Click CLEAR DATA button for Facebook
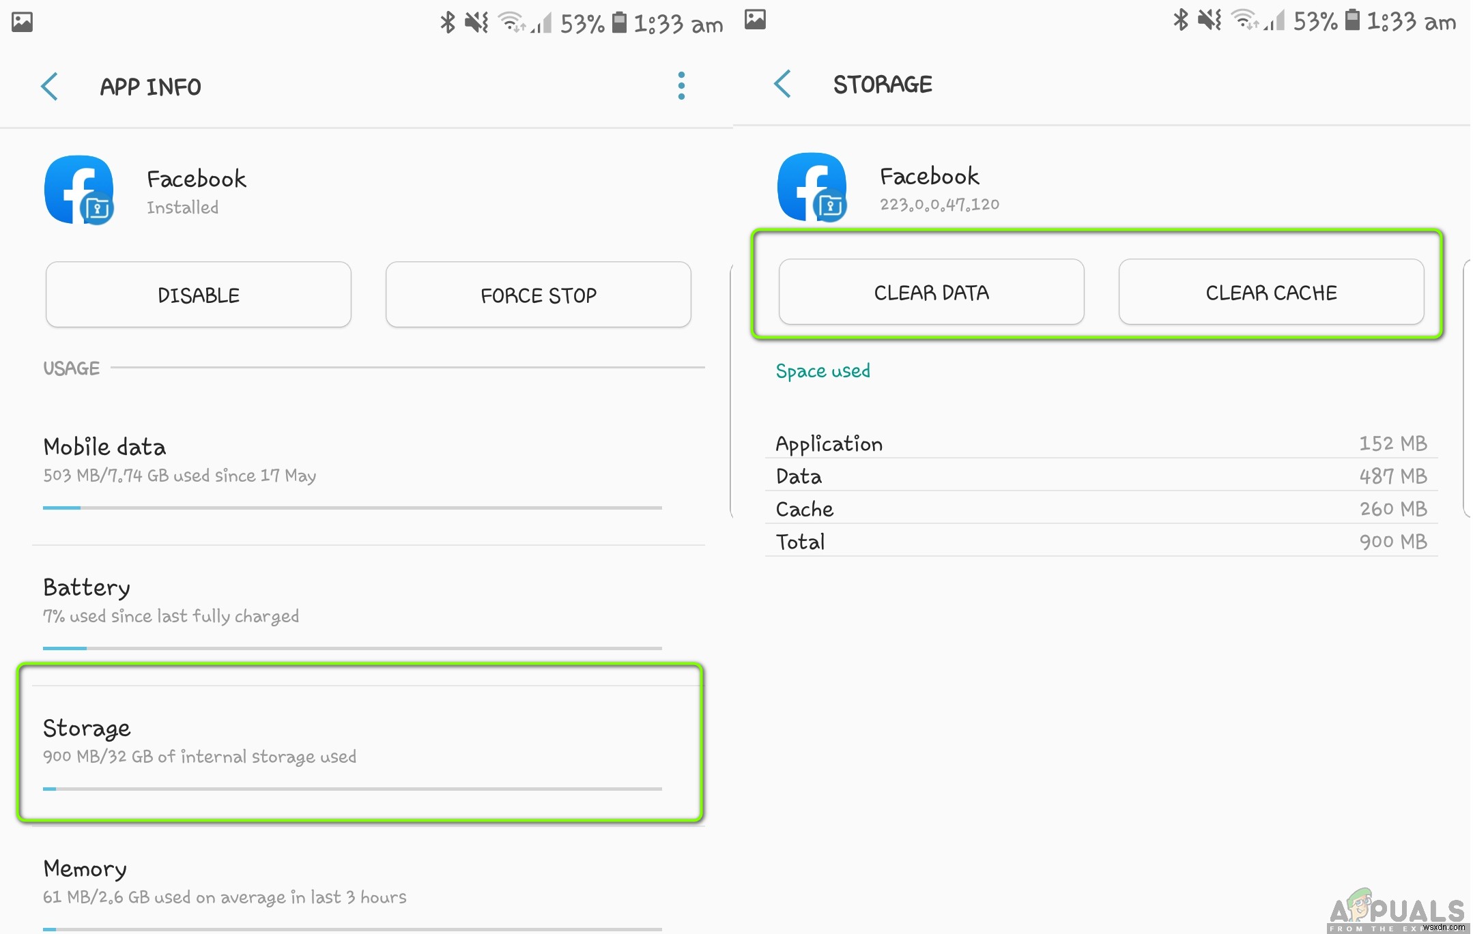 point(929,292)
